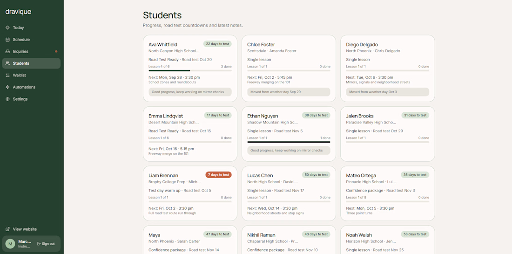This screenshot has height=254, width=512.
Task: Click Lucas Chen's 50 days to test badge
Action: click(x=316, y=175)
